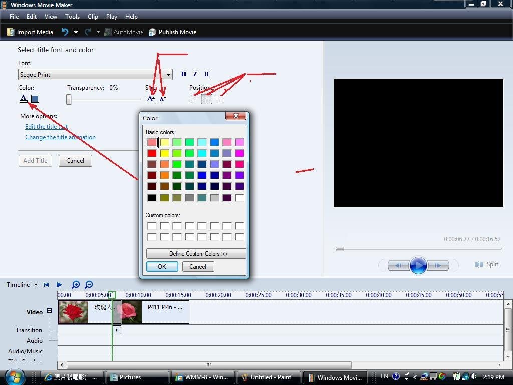Open the Play menu

[x=112, y=17]
